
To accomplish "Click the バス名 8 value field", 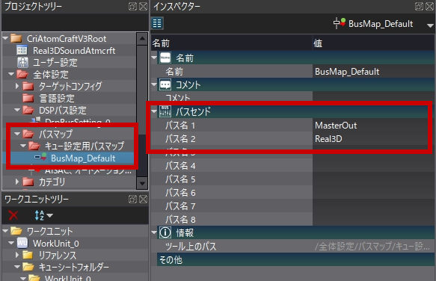I will pyautogui.click(x=373, y=219).
